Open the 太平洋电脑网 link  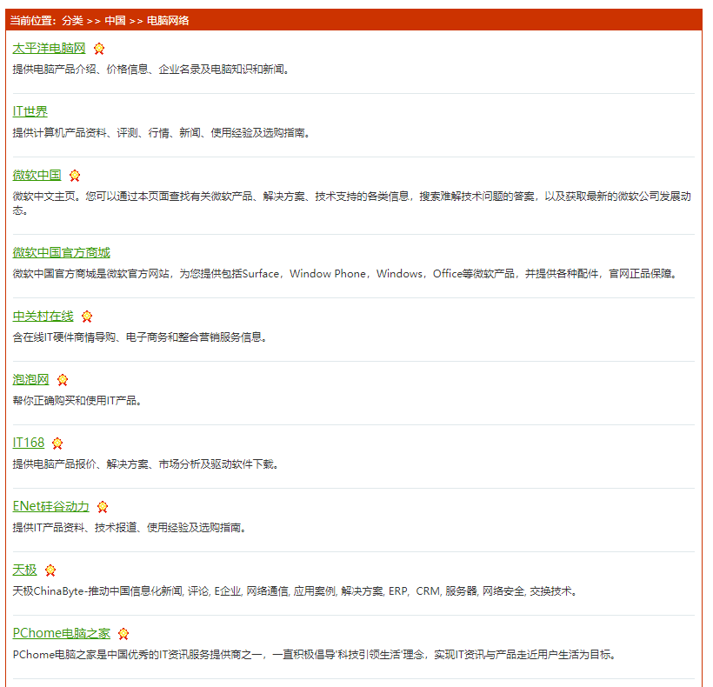(49, 48)
